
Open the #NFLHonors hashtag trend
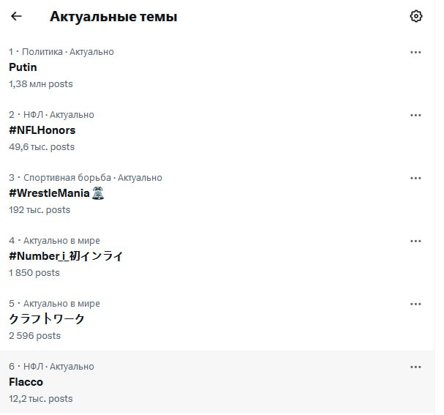[x=42, y=130]
